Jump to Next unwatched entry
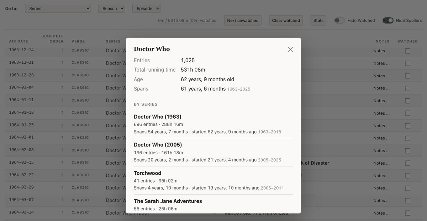Screen dimensions: 427x221 click(x=243, y=20)
